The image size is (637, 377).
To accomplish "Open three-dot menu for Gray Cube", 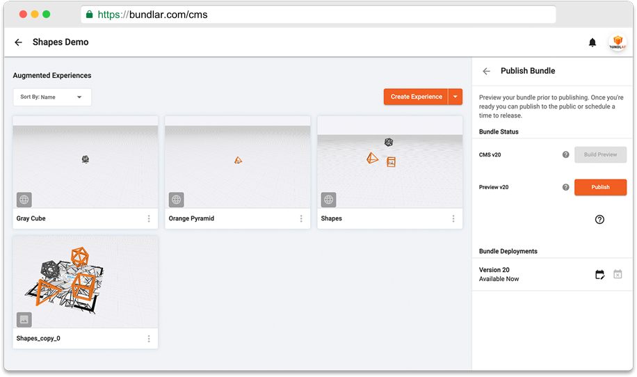I will point(149,218).
